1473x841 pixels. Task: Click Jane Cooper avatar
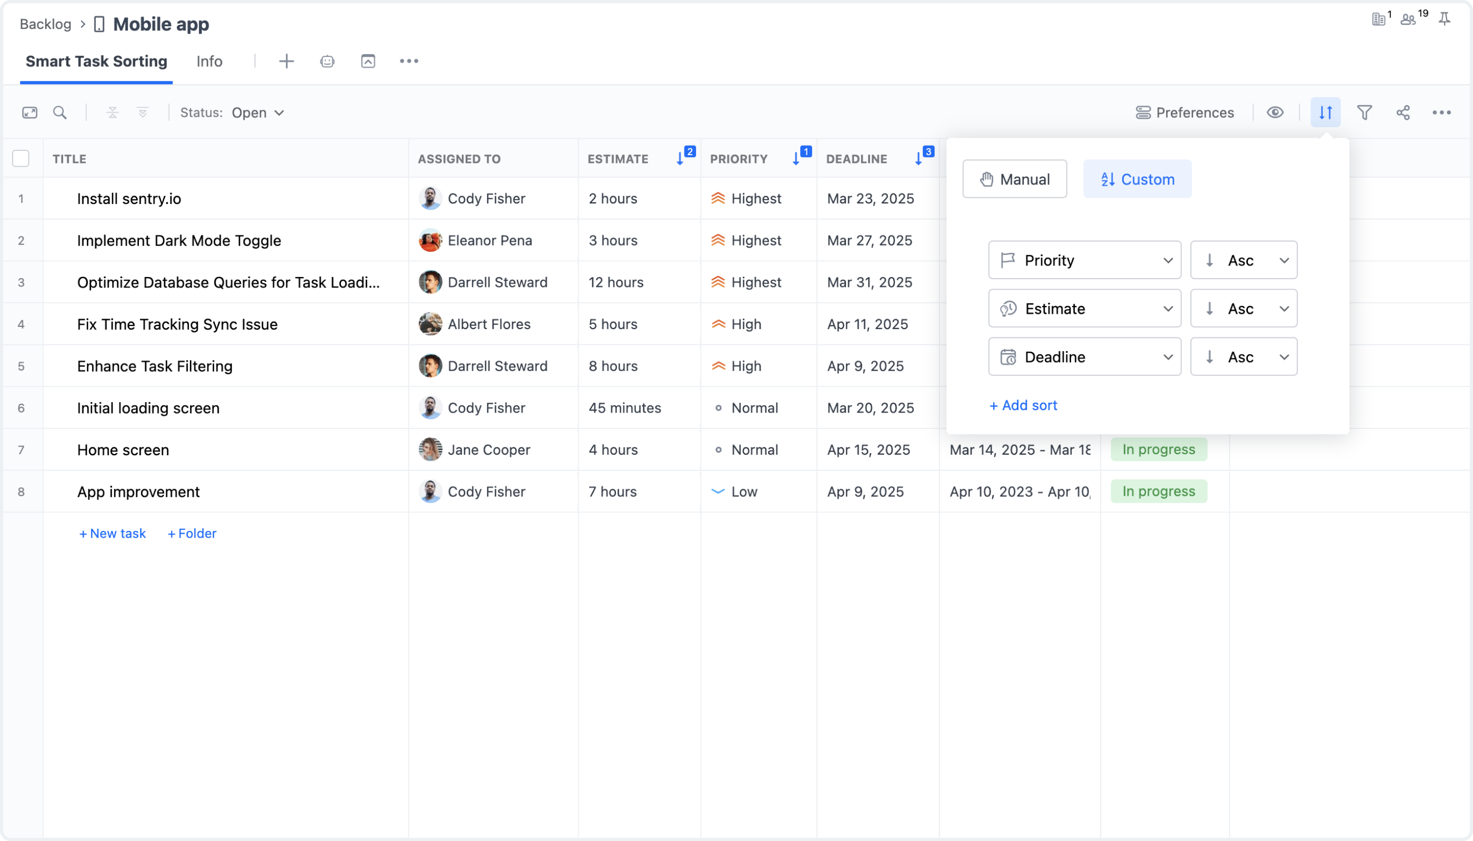(430, 450)
